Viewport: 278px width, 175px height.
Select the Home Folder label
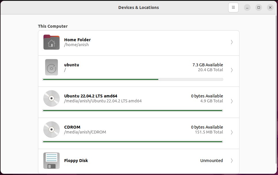click(x=77, y=40)
